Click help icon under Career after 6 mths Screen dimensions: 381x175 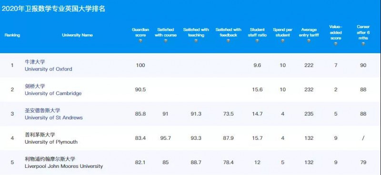[363, 44]
